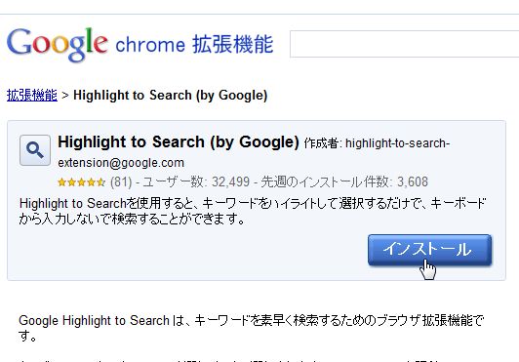The width and height of the screenshot is (519, 362).
Task: Click the Google logo
Action: pyautogui.click(x=58, y=45)
